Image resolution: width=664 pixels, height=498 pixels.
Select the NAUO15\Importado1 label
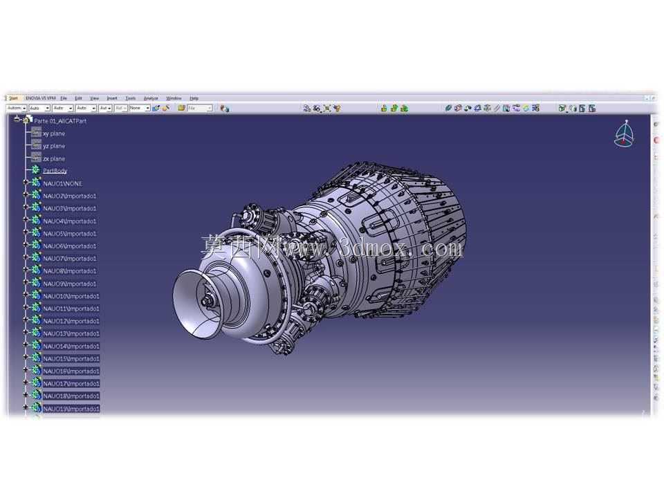[71, 359]
